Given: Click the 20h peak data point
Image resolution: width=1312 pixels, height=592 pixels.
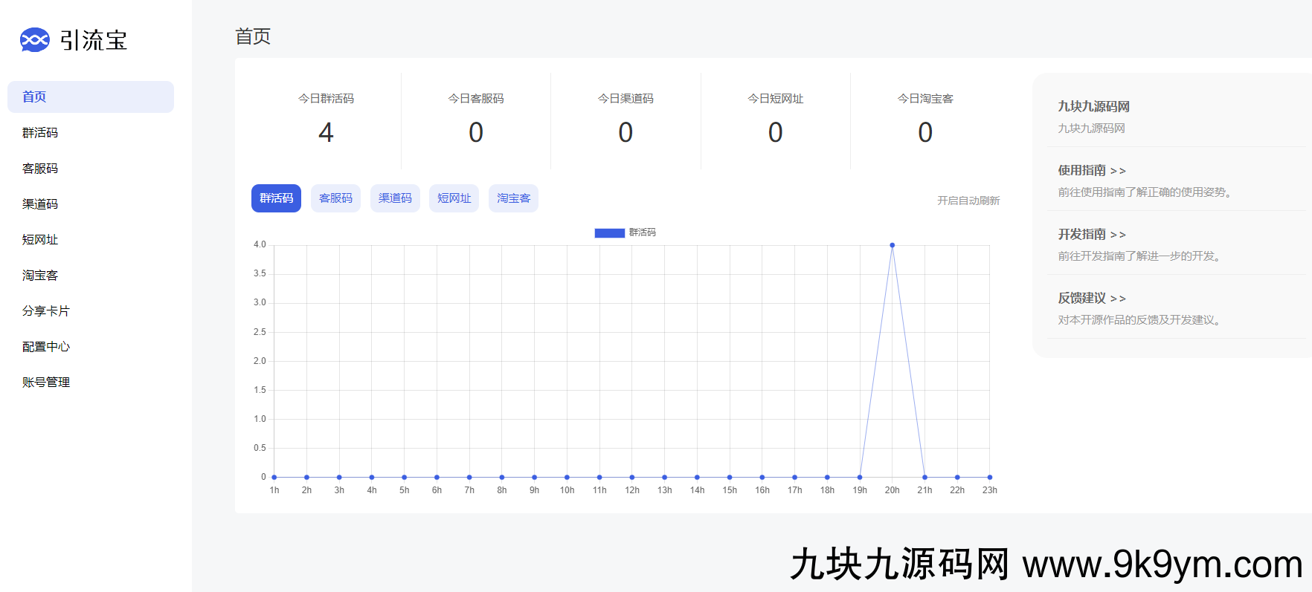Looking at the screenshot, I should [892, 245].
